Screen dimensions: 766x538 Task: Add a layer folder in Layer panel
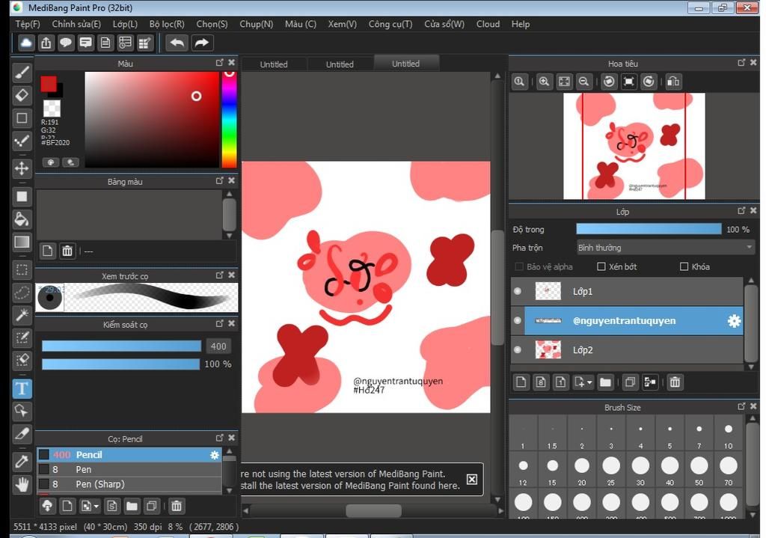pos(605,382)
